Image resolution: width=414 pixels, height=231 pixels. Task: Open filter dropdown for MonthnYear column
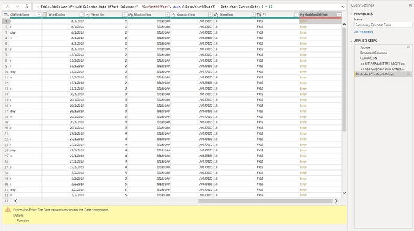tap(167, 14)
